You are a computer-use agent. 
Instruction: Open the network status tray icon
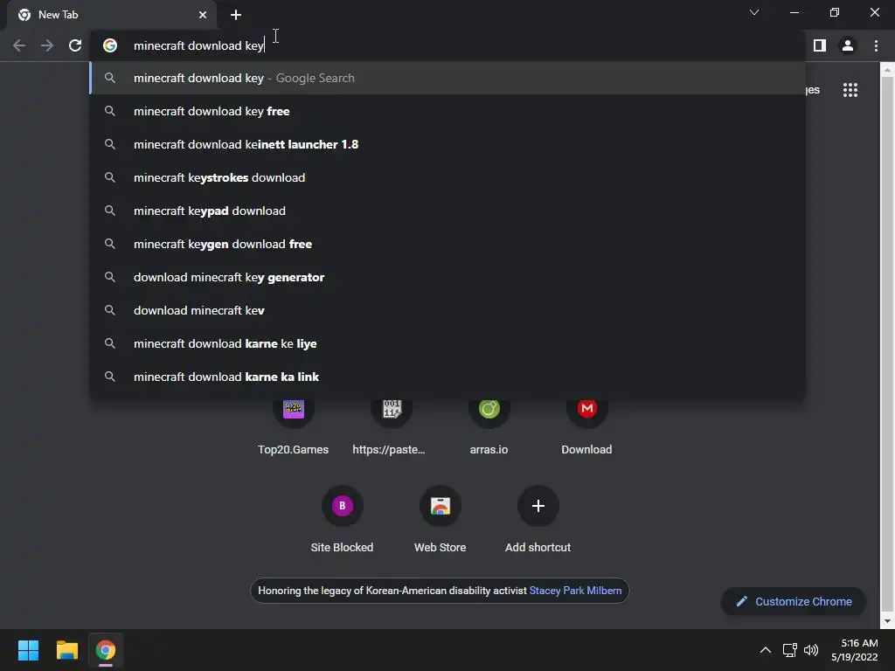point(790,650)
